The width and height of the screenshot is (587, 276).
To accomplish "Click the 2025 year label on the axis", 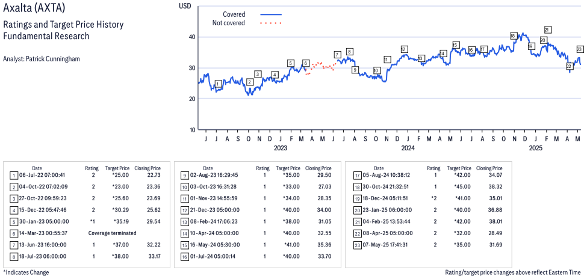I will point(536,148).
